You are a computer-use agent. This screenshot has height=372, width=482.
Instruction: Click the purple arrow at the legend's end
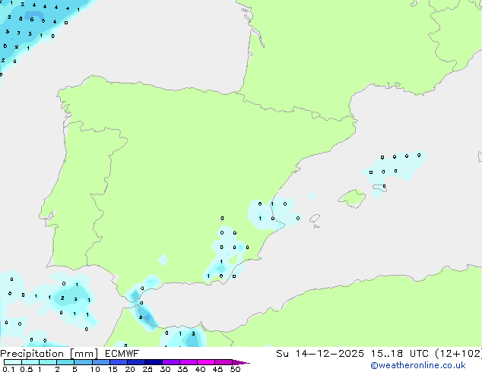pyautogui.click(x=241, y=362)
